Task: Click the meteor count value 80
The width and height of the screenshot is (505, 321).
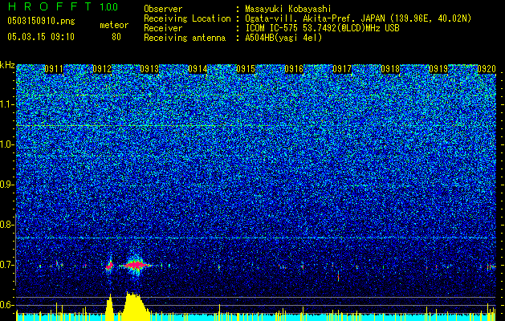Action: click(116, 37)
